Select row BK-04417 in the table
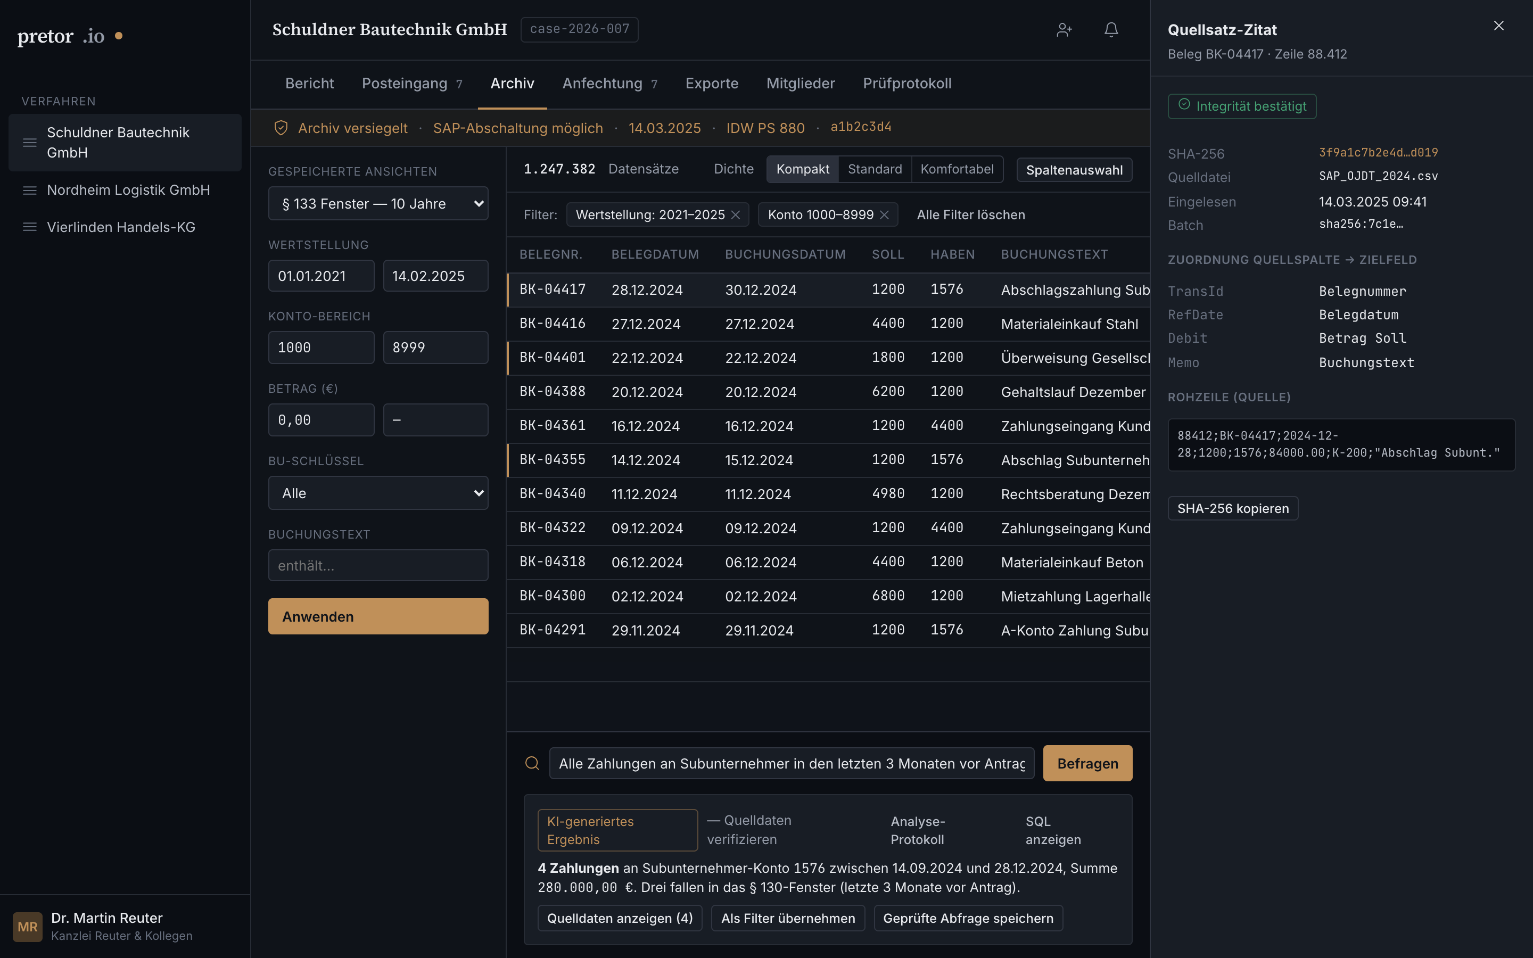 828,290
